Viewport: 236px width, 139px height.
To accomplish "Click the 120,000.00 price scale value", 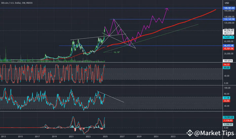I will (x=229, y=23).
